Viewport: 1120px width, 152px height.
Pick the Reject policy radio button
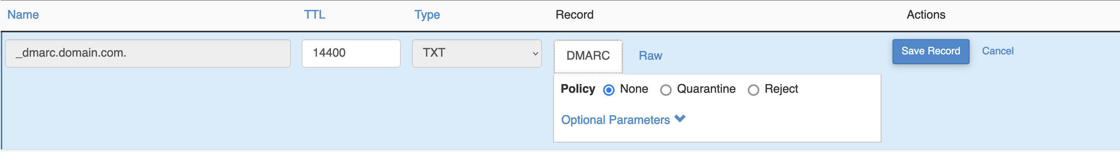click(x=754, y=90)
